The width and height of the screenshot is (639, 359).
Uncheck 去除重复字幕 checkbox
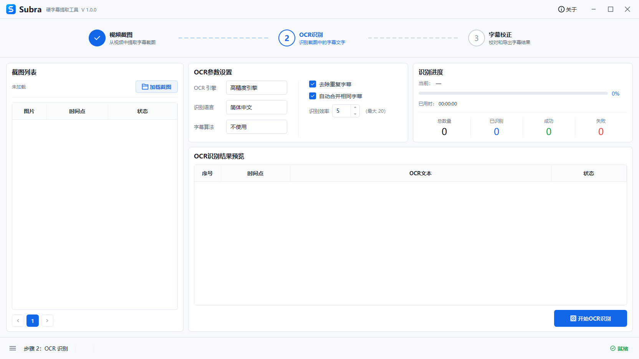(x=313, y=84)
